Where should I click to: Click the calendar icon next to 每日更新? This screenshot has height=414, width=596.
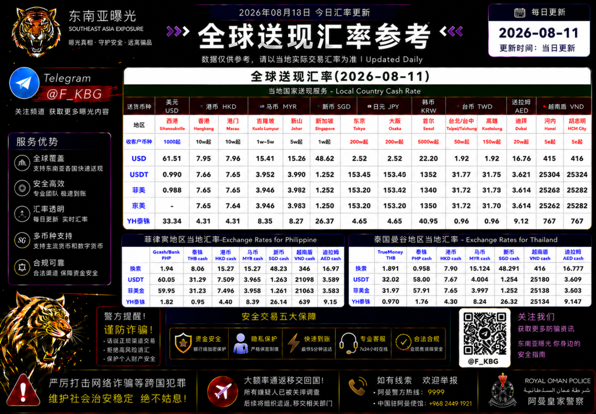(x=520, y=13)
